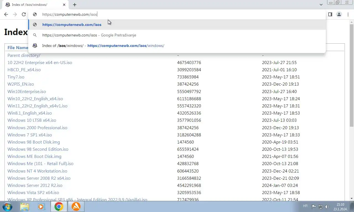
Task: Click file size 6115186688
Action: (189, 99)
